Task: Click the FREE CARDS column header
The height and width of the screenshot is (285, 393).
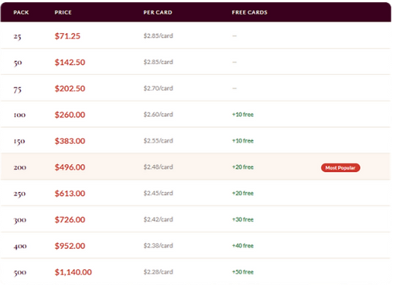Action: pyautogui.click(x=250, y=12)
